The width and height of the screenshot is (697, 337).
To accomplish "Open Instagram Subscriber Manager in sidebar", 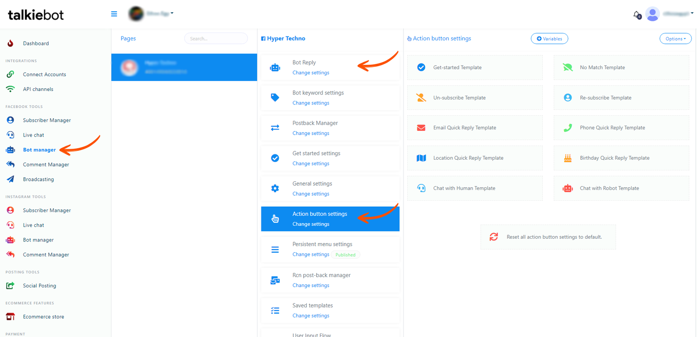I will (47, 210).
